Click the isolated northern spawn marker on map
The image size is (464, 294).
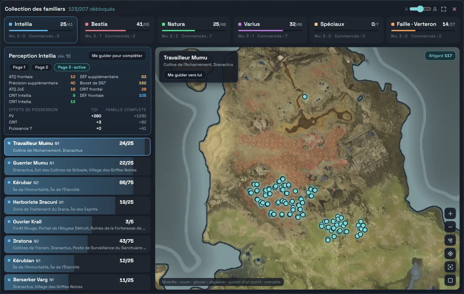pos(305,97)
